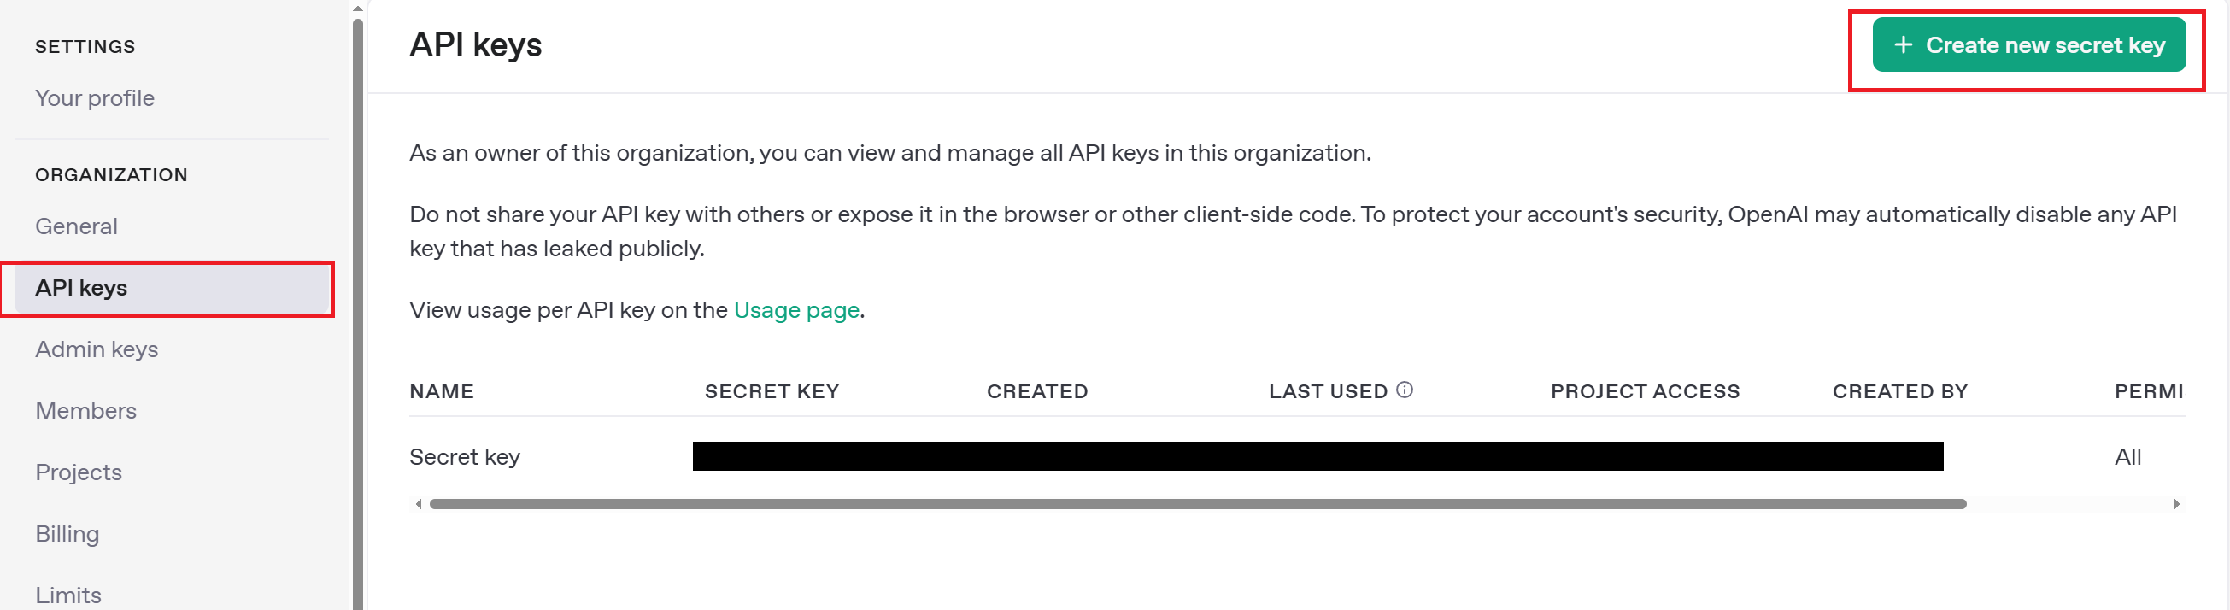This screenshot has height=610, width=2230.
Task: Click the horizontal scrollbar left arrow
Action: coord(419,504)
